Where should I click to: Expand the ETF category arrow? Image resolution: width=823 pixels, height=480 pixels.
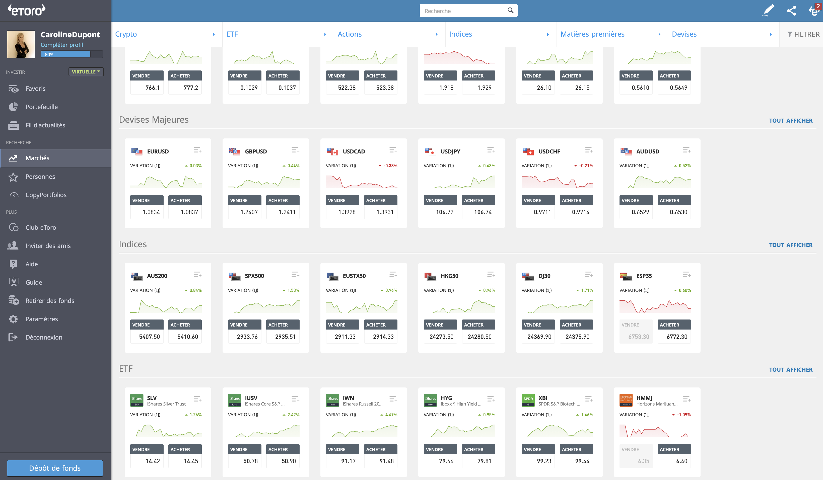325,34
